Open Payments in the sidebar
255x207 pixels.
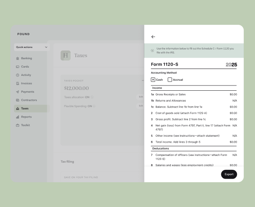32,92
